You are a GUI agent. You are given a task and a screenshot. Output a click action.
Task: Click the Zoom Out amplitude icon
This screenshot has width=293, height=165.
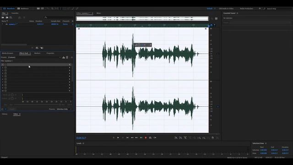180,138
